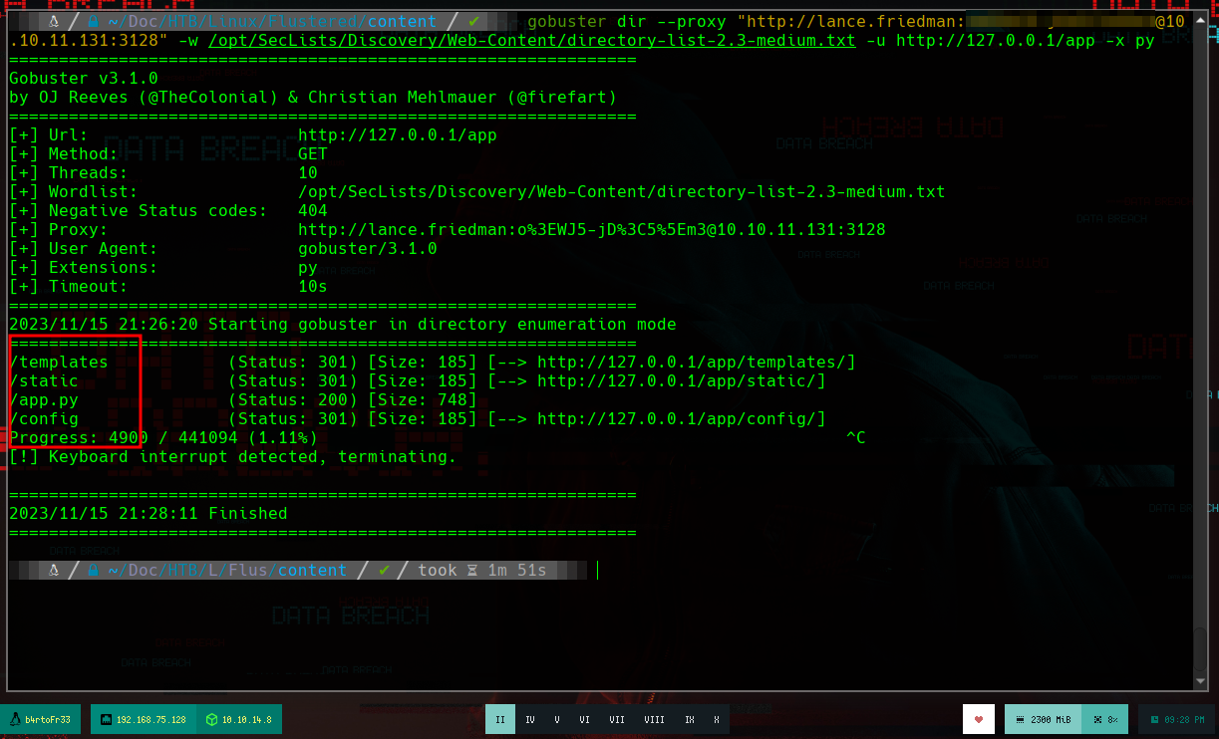Open workspace X
The width and height of the screenshot is (1219, 739).
click(x=717, y=719)
